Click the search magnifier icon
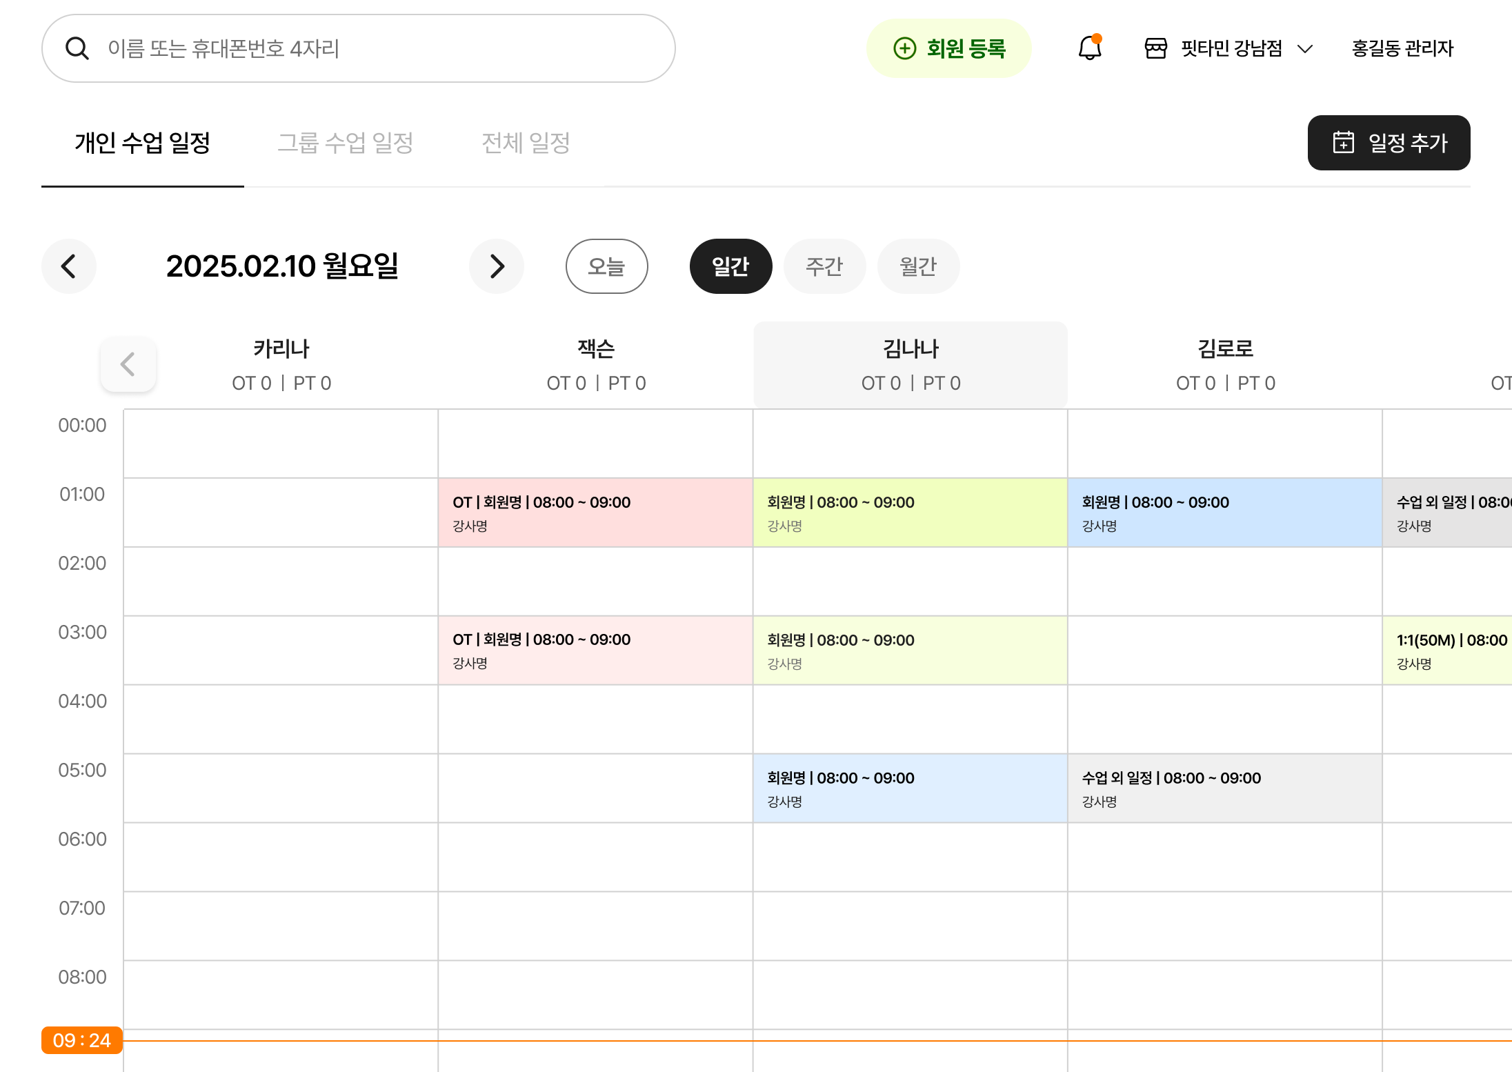This screenshot has width=1512, height=1072. pos(77,48)
